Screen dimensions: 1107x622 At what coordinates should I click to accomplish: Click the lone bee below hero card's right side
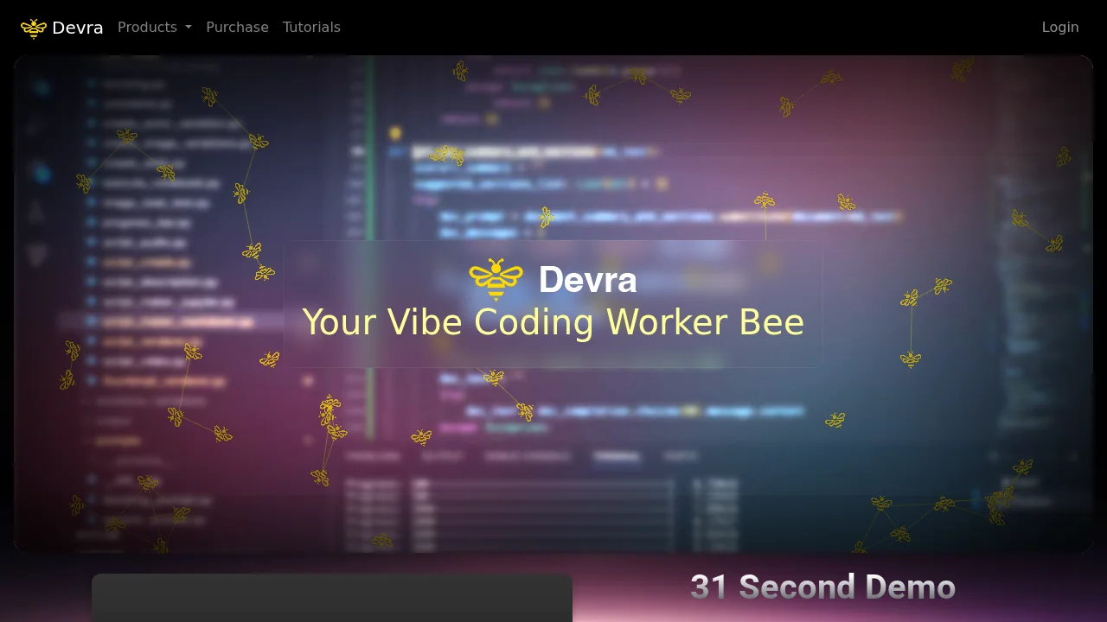coord(835,421)
